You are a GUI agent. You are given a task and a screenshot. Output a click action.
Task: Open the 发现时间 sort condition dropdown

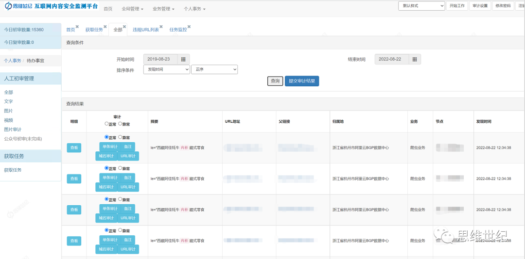(x=166, y=69)
